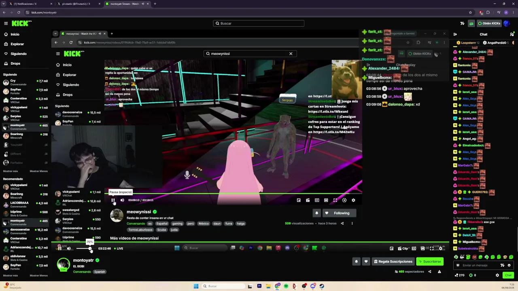Viewport: 518px width, 291px height.
Task: Click the green Suscribirse button
Action: [x=430, y=261]
